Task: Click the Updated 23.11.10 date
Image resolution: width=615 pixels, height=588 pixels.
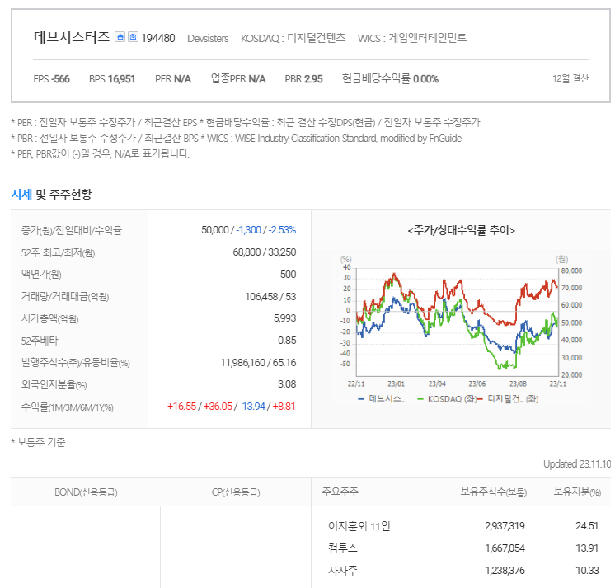Action: (x=577, y=464)
